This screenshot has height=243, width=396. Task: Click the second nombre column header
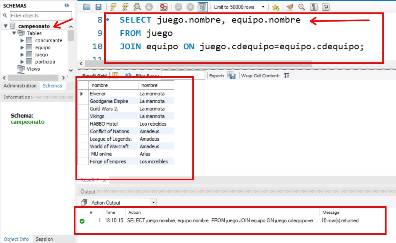(156, 85)
